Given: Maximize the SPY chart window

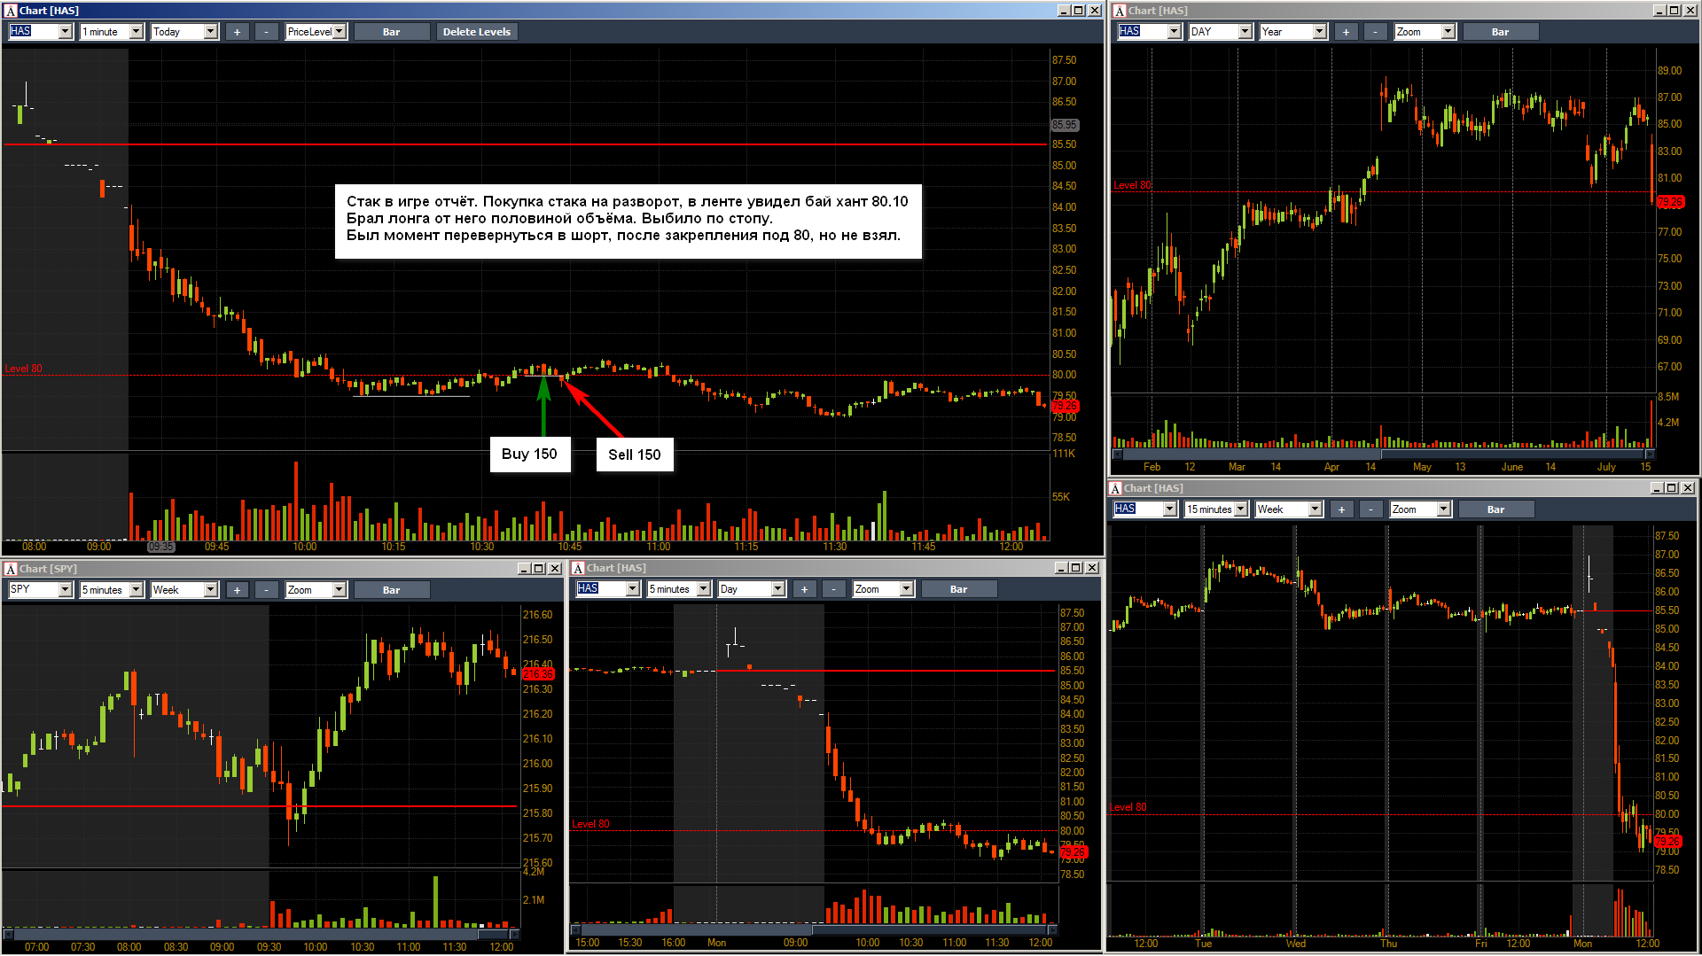Looking at the screenshot, I should pyautogui.click(x=539, y=569).
